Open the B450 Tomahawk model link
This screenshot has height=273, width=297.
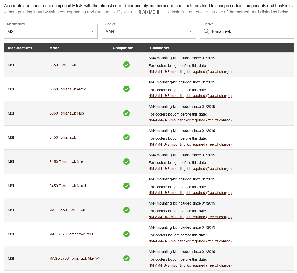coord(62,137)
